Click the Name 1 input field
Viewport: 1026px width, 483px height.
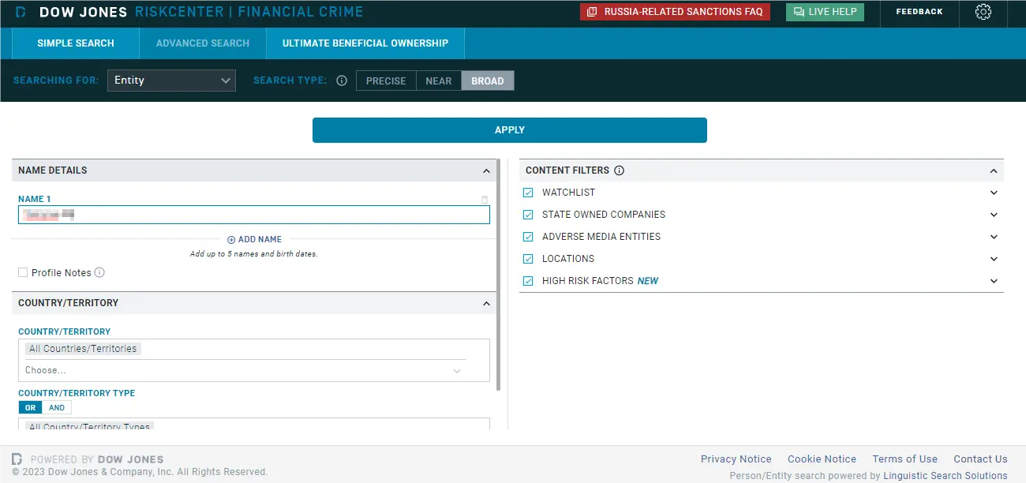coord(254,215)
